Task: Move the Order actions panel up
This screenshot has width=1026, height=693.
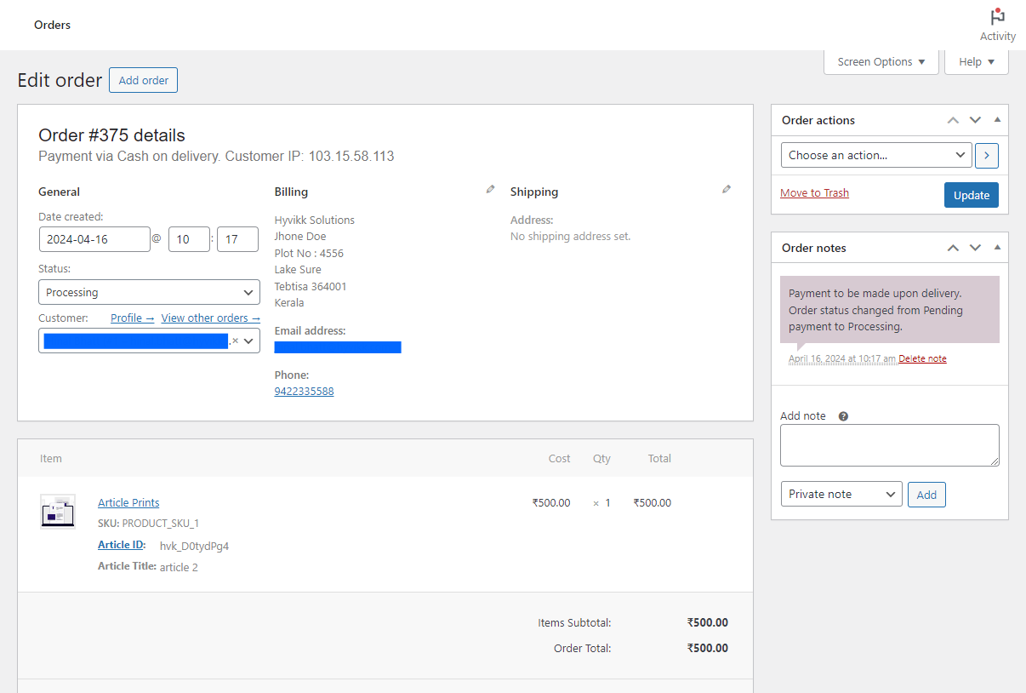Action: [953, 120]
